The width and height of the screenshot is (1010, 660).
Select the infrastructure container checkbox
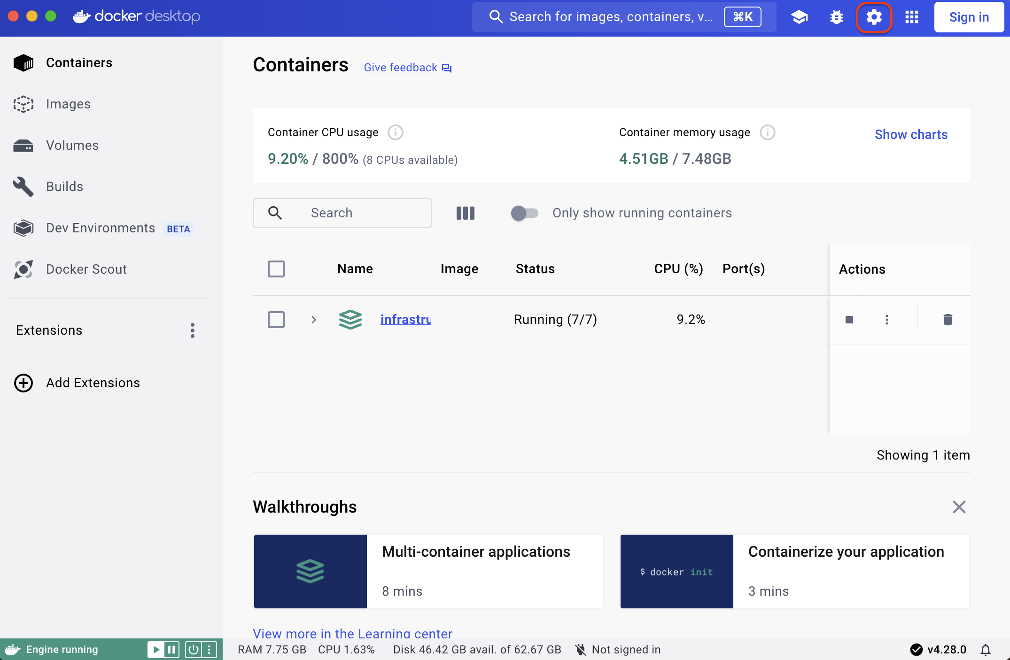276,320
